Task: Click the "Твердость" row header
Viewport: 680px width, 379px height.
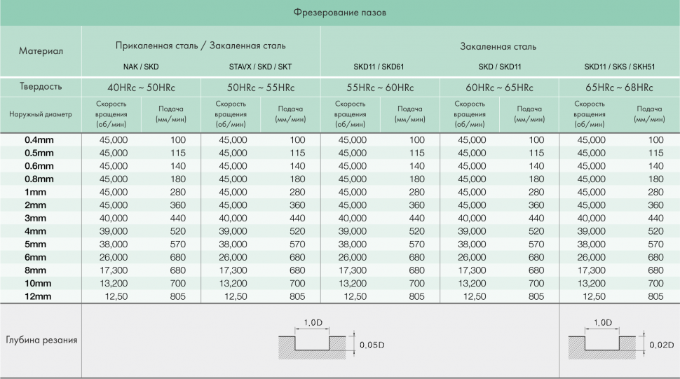Action: 41,87
